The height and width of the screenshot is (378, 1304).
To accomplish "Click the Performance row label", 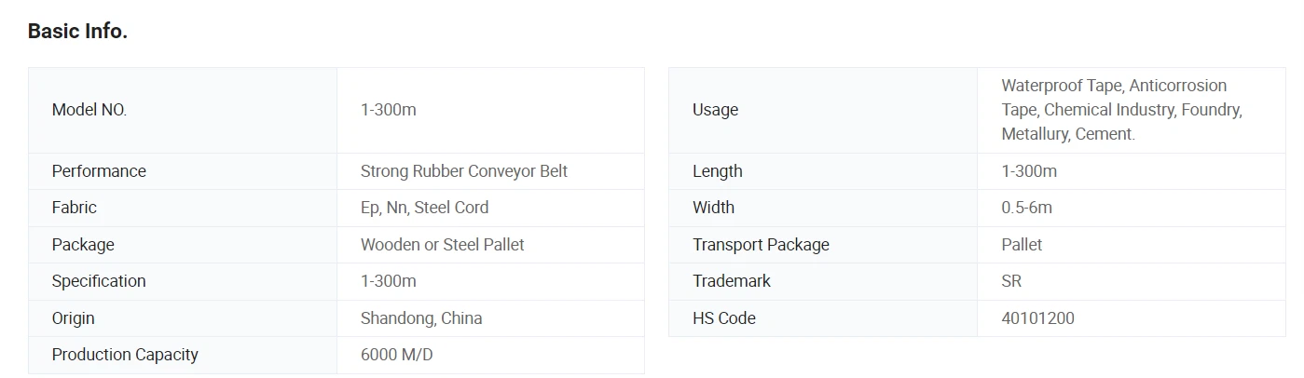I will tap(99, 171).
